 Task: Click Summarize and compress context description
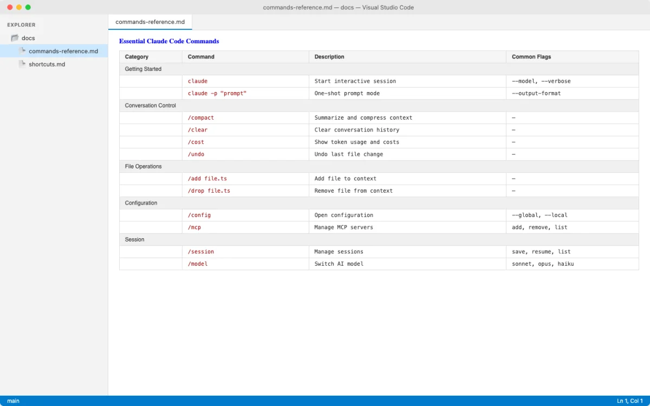(x=407, y=117)
